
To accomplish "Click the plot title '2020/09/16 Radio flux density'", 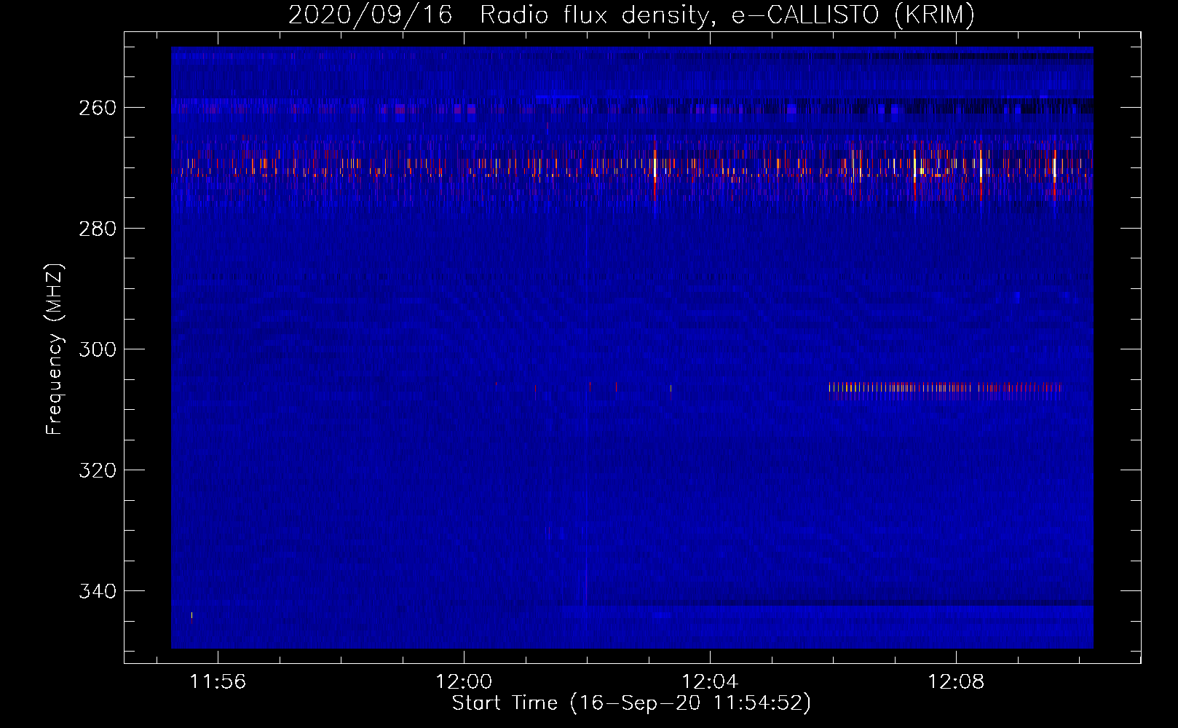I will point(631,15).
